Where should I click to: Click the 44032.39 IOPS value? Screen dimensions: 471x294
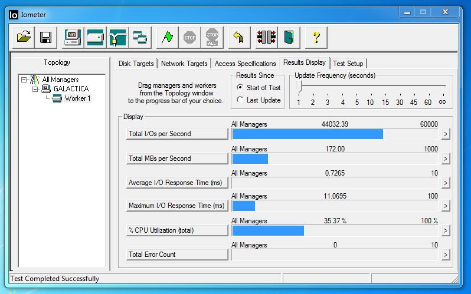point(335,124)
